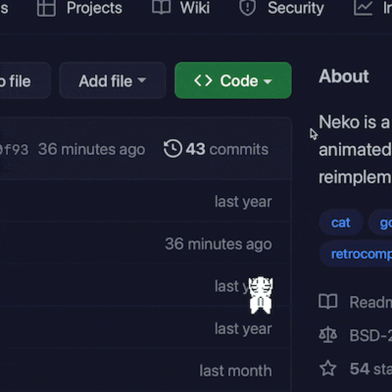Click the Projects table icon
392x392 pixels.
(47, 8)
